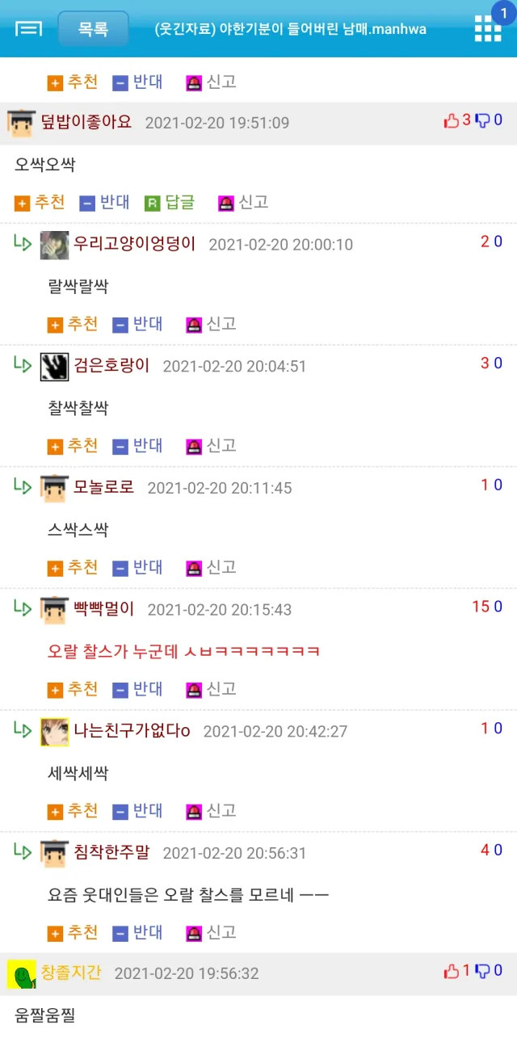Report 침착한주말's reply with siren icon
The width and height of the screenshot is (517, 1042).
point(211,932)
